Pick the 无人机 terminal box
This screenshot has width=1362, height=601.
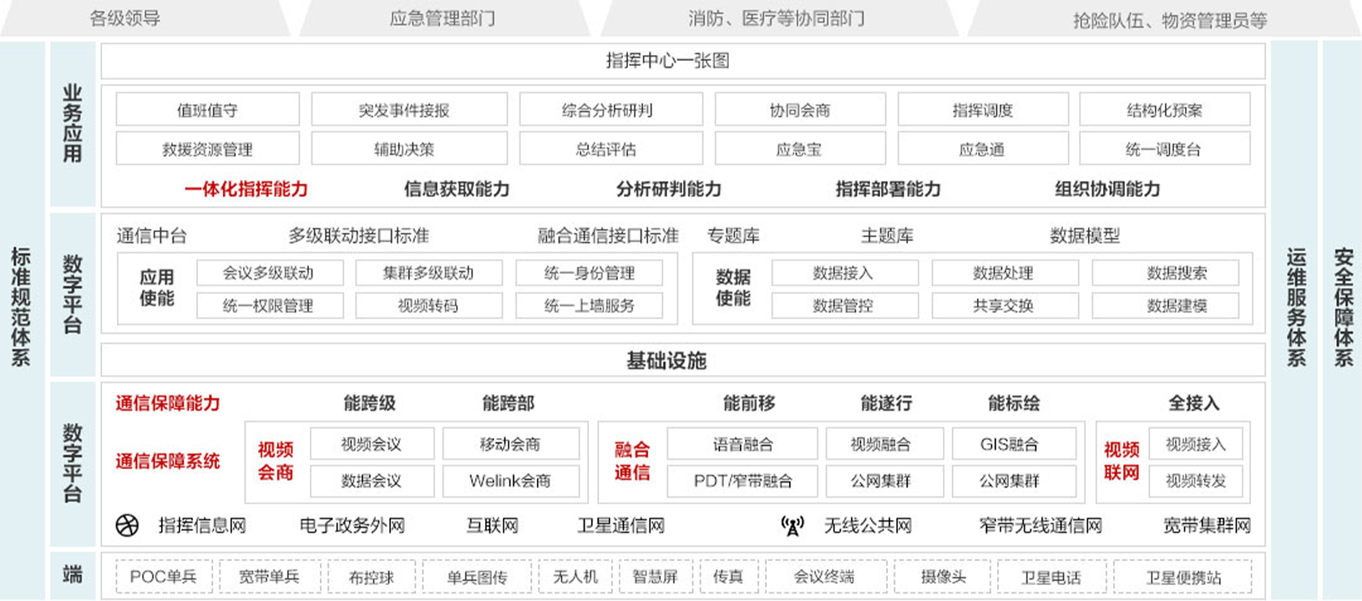(575, 576)
